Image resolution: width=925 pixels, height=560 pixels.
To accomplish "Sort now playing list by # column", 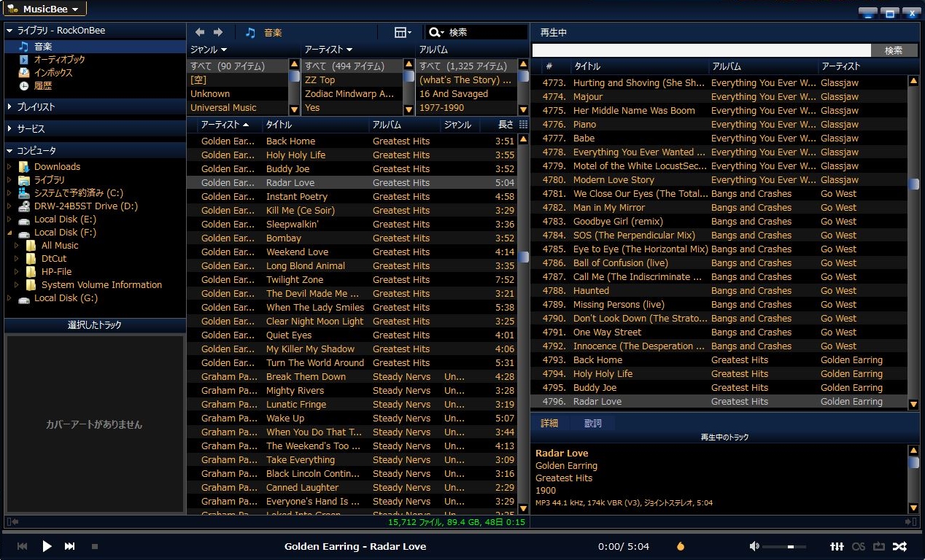I will 549,66.
